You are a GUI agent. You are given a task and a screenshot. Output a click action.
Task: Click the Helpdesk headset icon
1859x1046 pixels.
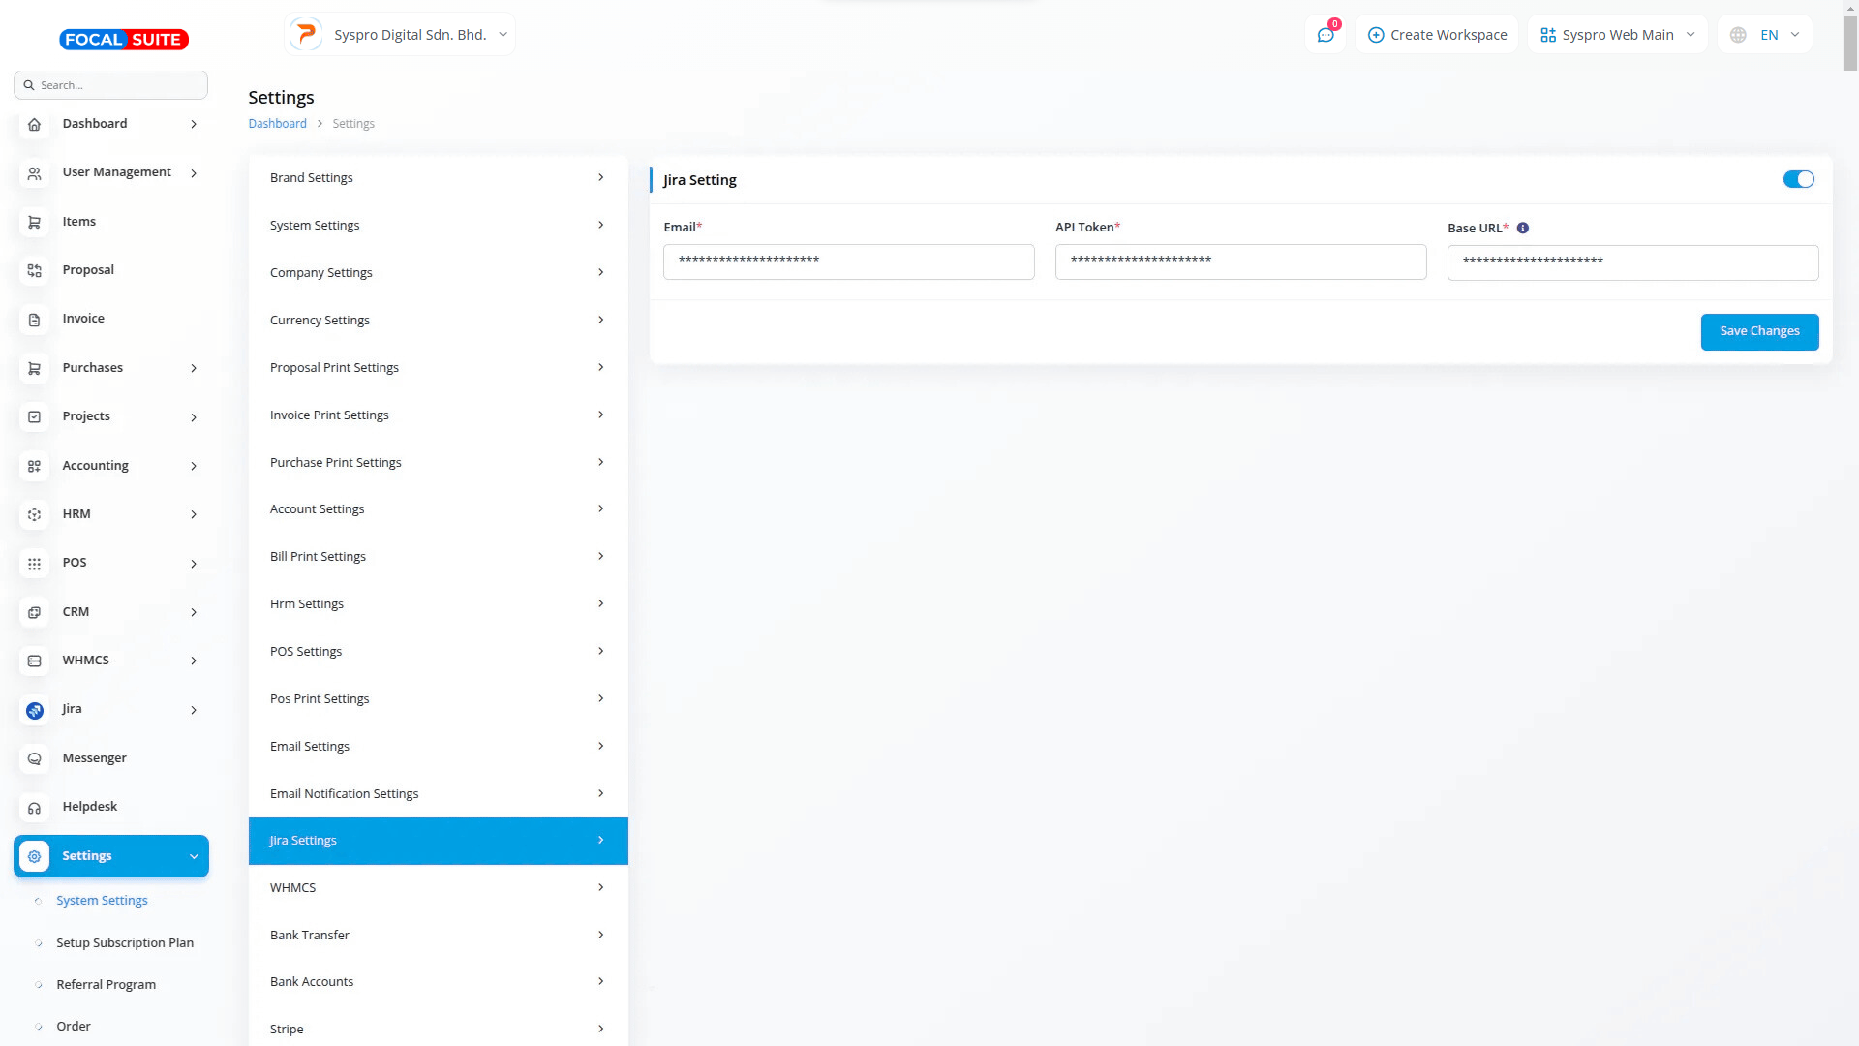tap(35, 808)
